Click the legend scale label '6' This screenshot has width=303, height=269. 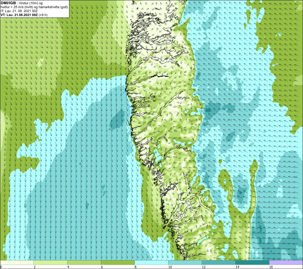(102, 267)
